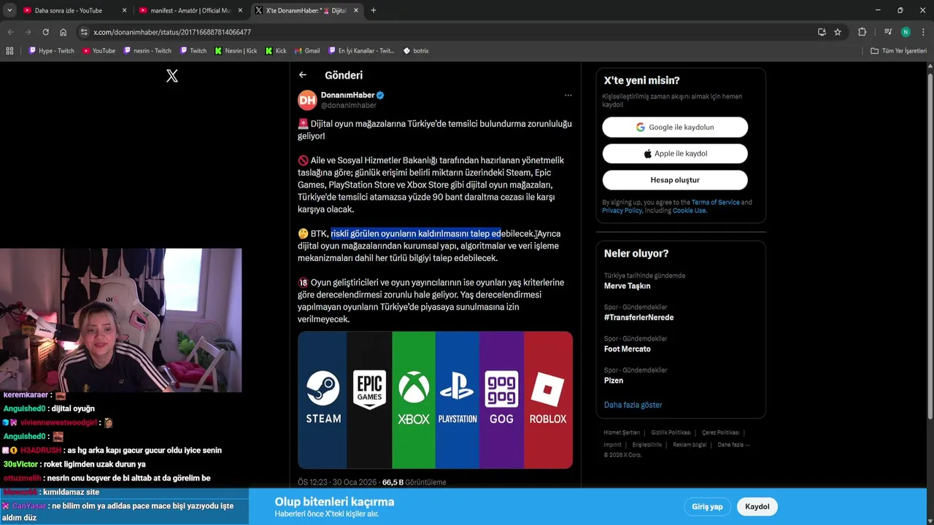Reload the page

pos(45,32)
